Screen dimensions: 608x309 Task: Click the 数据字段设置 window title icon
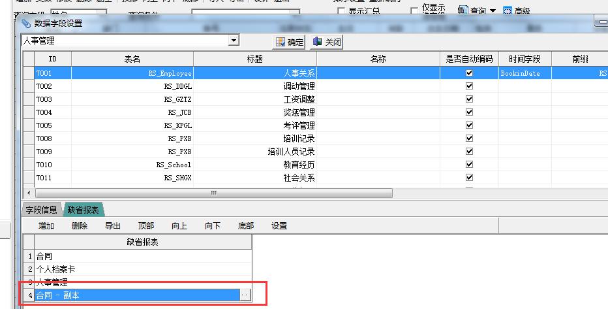26,23
